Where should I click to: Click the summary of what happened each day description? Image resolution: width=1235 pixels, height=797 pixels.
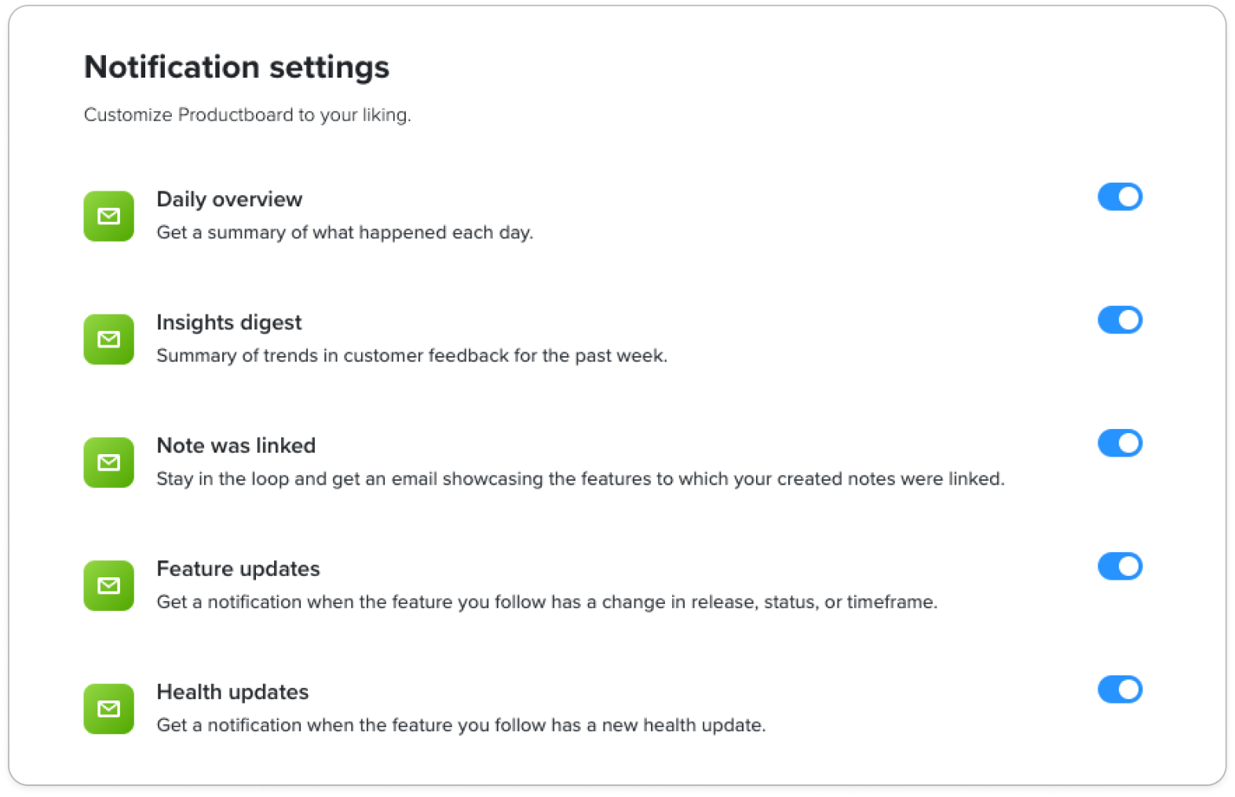click(345, 232)
